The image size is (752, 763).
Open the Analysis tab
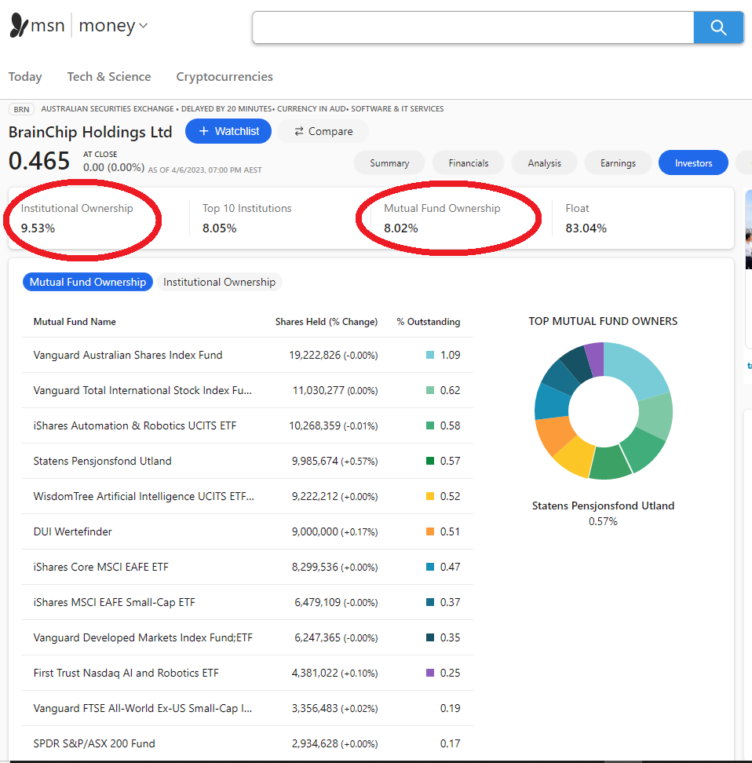tap(544, 163)
